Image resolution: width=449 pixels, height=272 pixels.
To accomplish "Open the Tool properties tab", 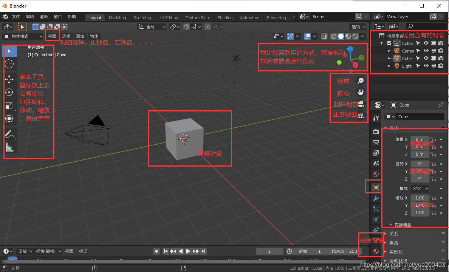I will click(x=376, y=118).
